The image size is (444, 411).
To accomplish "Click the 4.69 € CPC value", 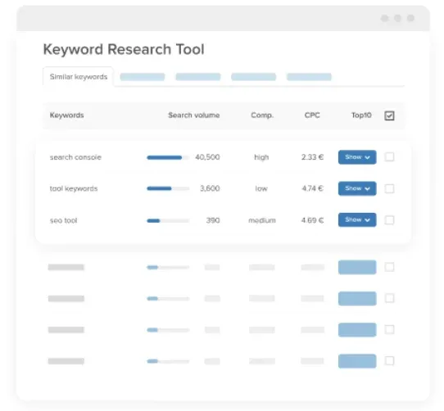I will click(312, 220).
